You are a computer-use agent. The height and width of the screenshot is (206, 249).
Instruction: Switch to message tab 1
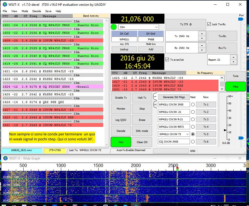(155, 97)
